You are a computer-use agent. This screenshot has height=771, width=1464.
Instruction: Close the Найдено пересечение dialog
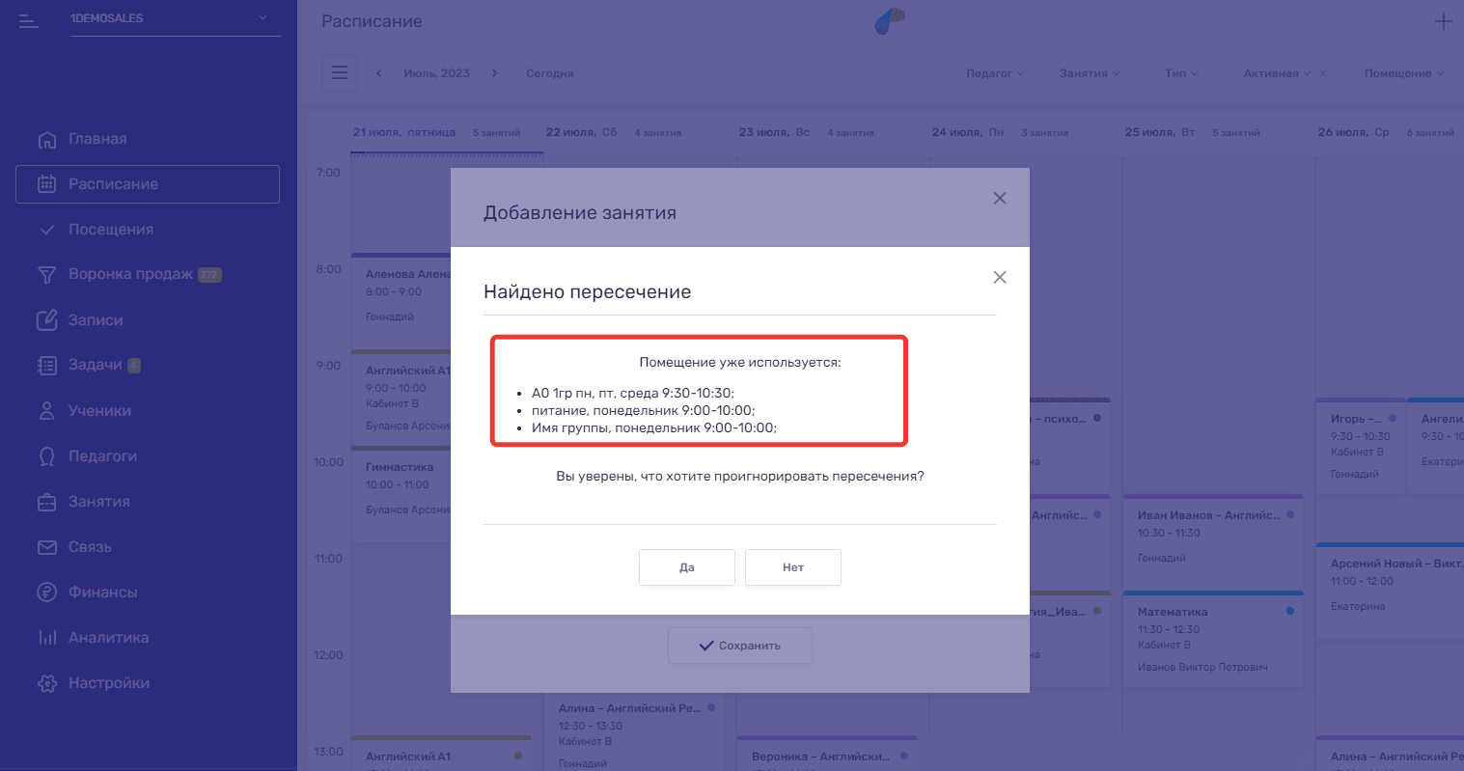(x=1000, y=278)
